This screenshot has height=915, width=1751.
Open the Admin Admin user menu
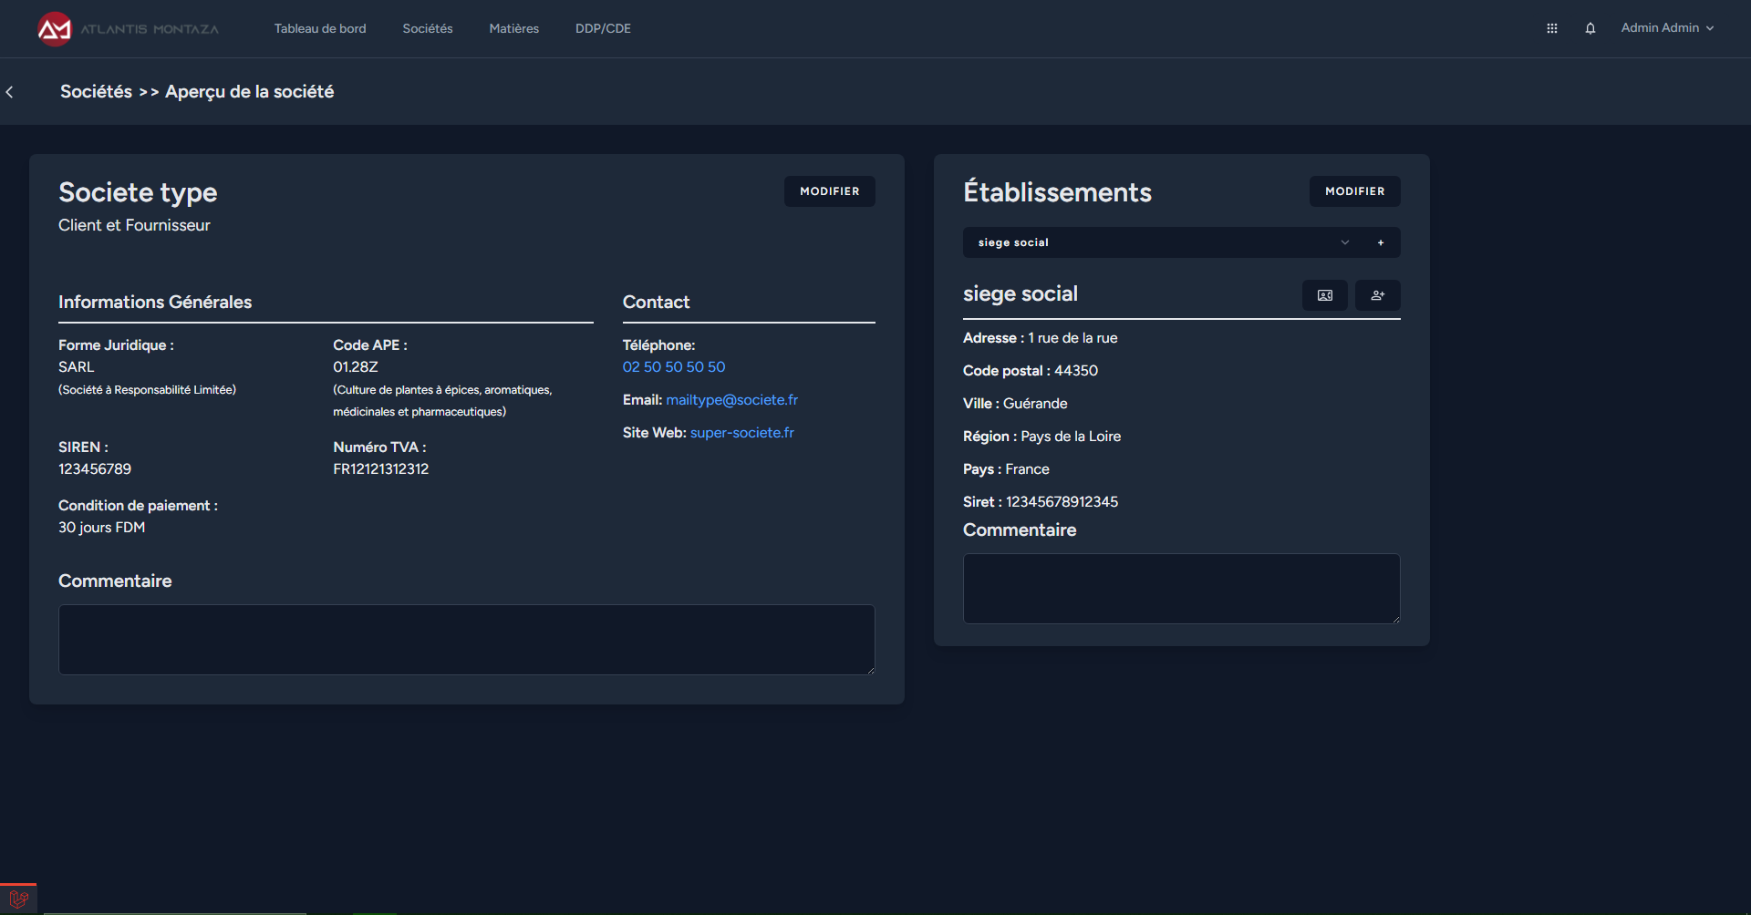pyautogui.click(x=1666, y=28)
